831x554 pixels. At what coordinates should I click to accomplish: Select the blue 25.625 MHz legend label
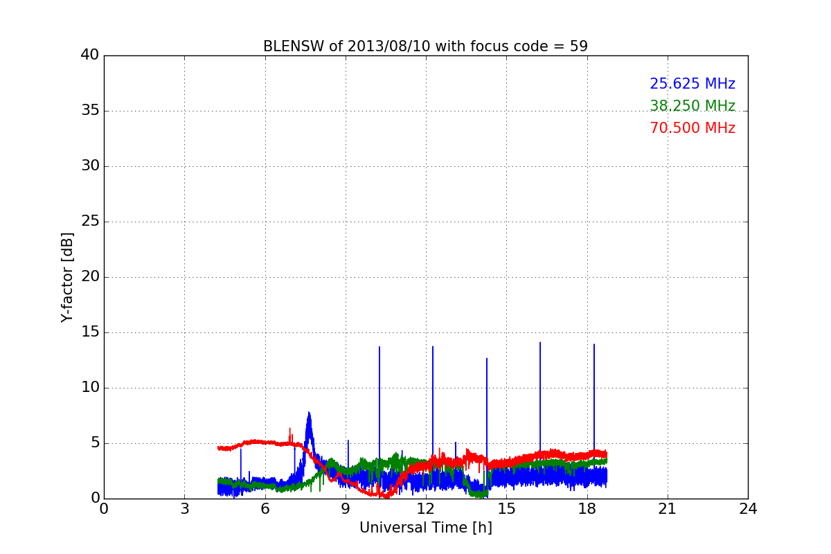click(x=692, y=84)
